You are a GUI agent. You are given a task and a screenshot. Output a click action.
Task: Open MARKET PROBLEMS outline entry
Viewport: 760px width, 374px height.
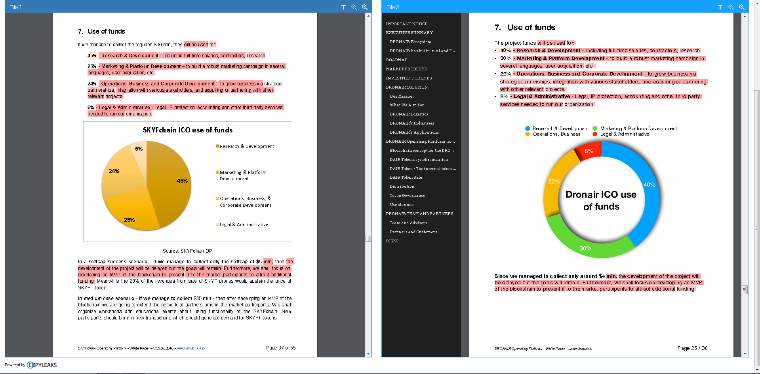pyautogui.click(x=406, y=69)
